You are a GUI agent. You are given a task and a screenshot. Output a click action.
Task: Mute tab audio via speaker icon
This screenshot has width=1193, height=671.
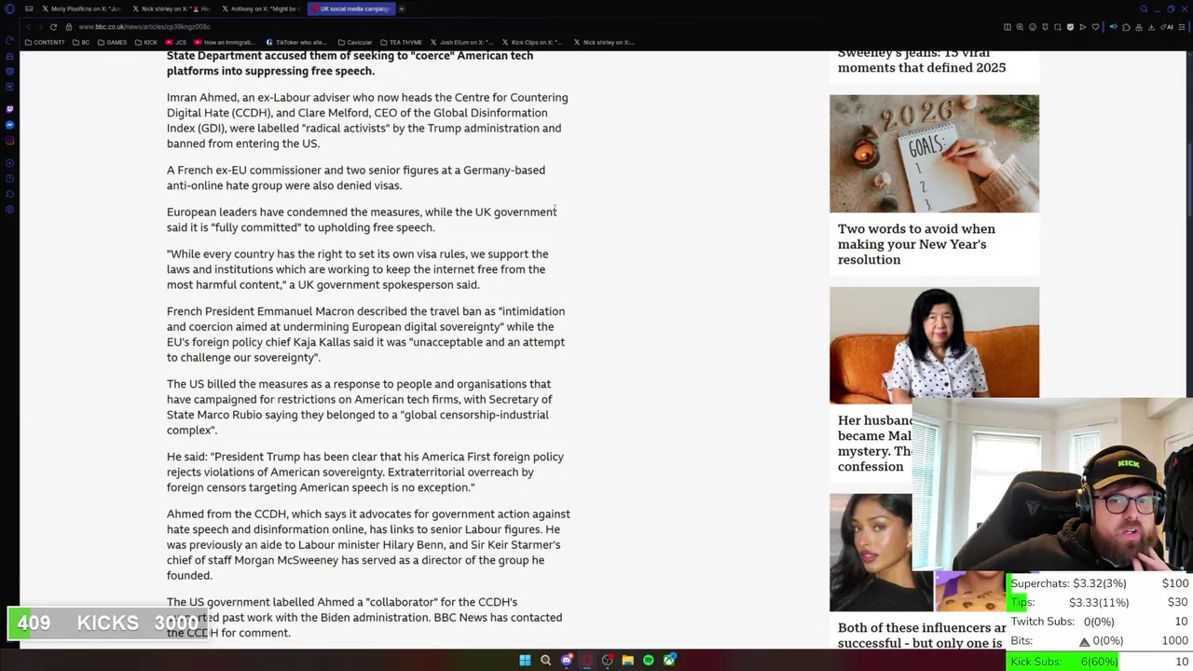click(1113, 27)
